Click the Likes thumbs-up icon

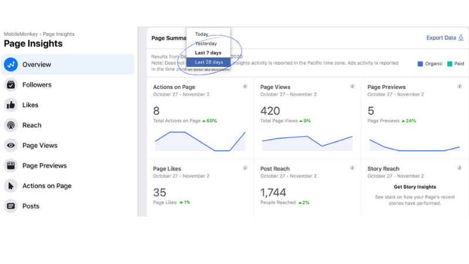(x=11, y=105)
